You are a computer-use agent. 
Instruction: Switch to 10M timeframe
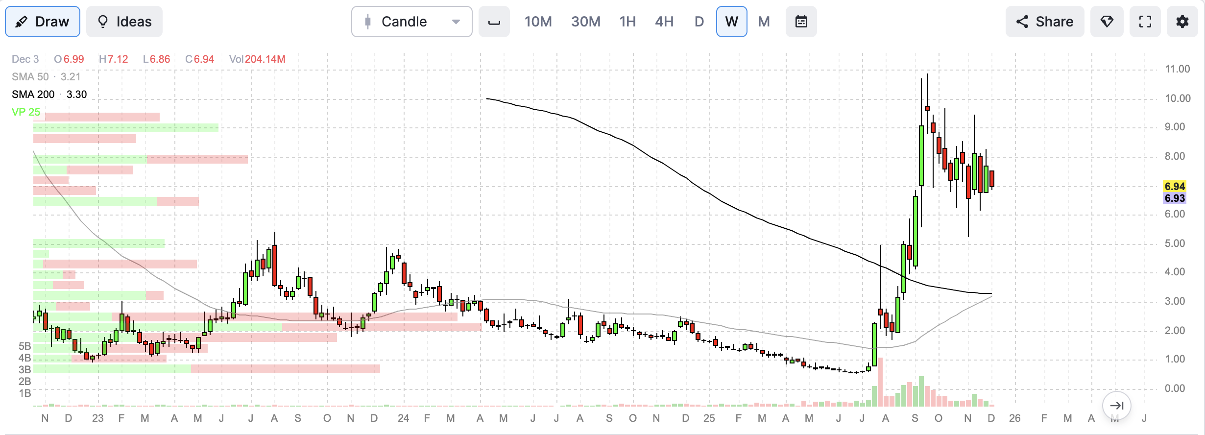pyautogui.click(x=538, y=22)
